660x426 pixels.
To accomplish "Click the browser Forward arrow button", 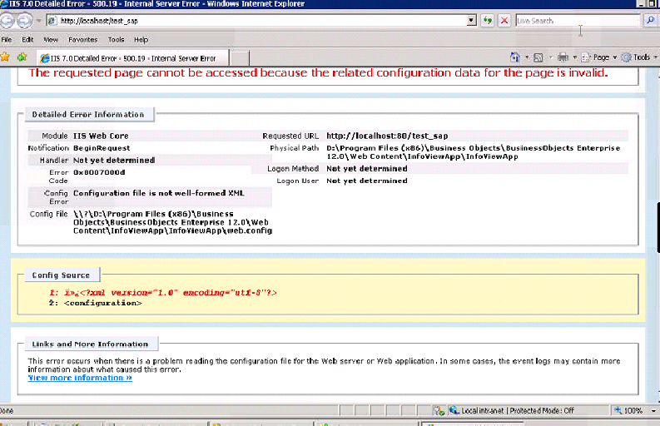I will tap(24, 20).
